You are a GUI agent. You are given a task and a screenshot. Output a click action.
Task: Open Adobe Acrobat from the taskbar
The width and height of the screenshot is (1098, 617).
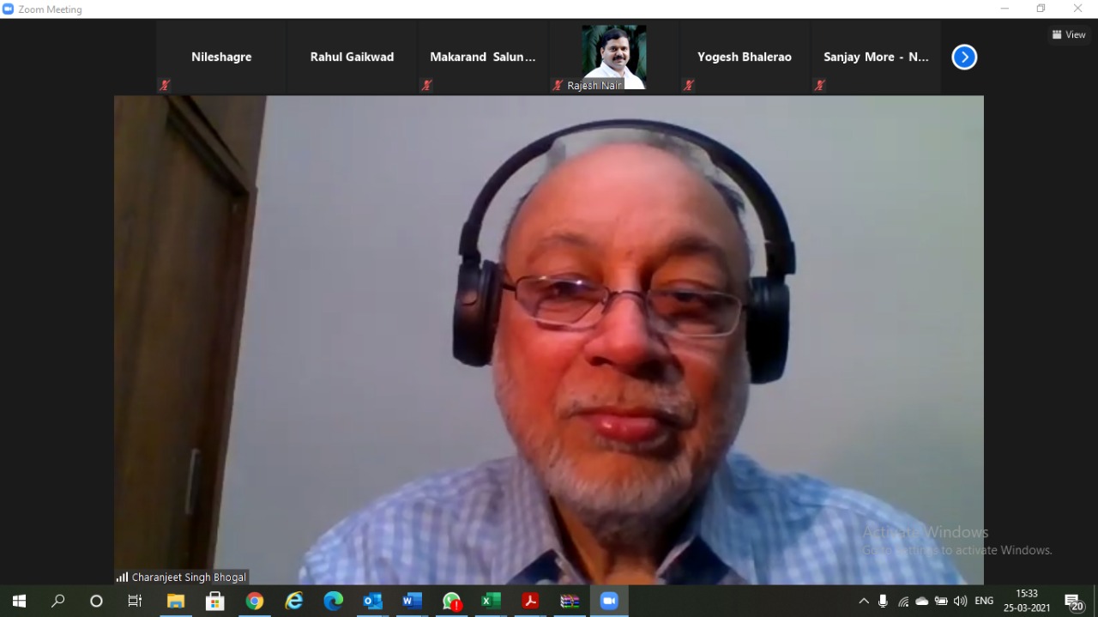[x=531, y=601]
